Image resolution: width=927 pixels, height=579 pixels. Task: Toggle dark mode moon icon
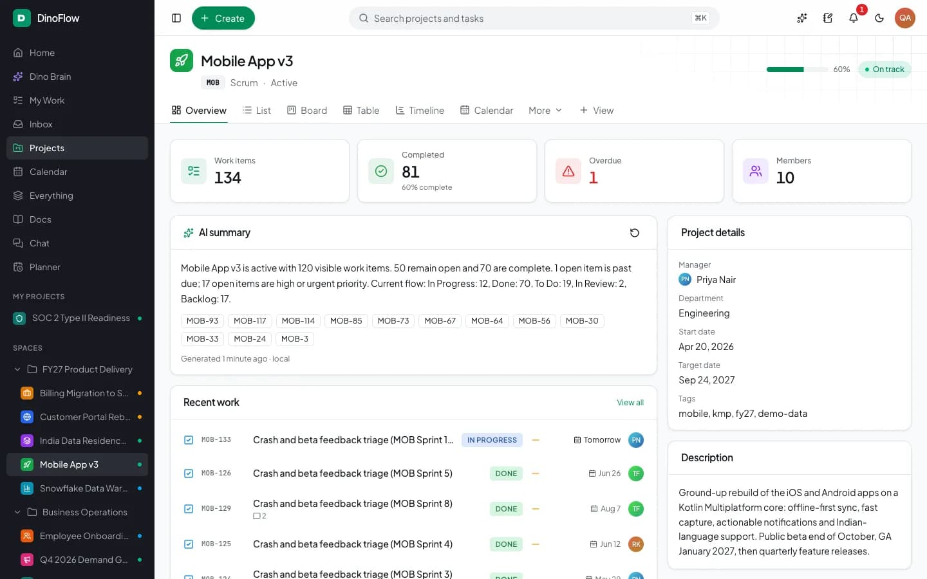pyautogui.click(x=879, y=18)
